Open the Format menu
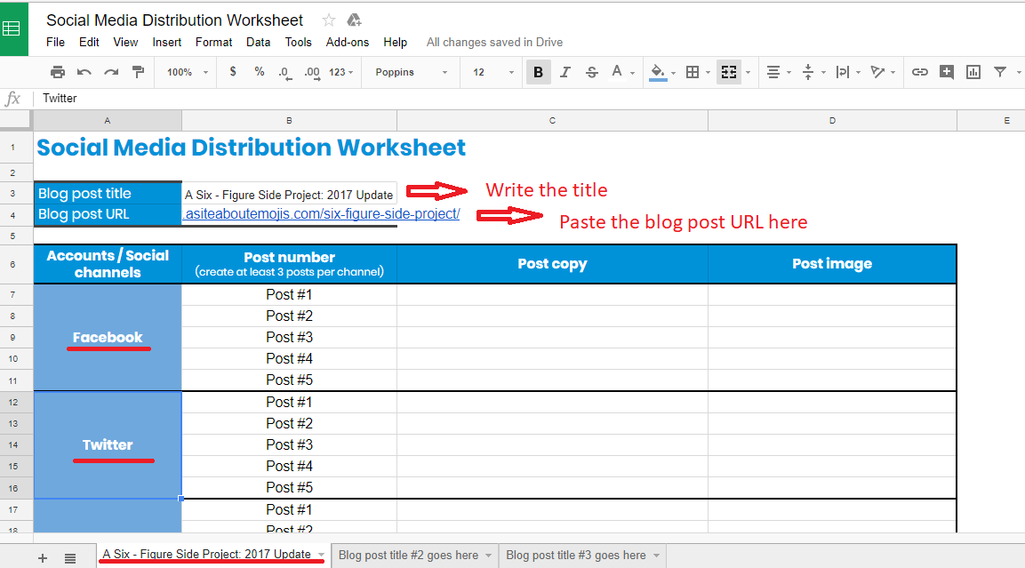This screenshot has height=568, width=1025. (x=213, y=42)
